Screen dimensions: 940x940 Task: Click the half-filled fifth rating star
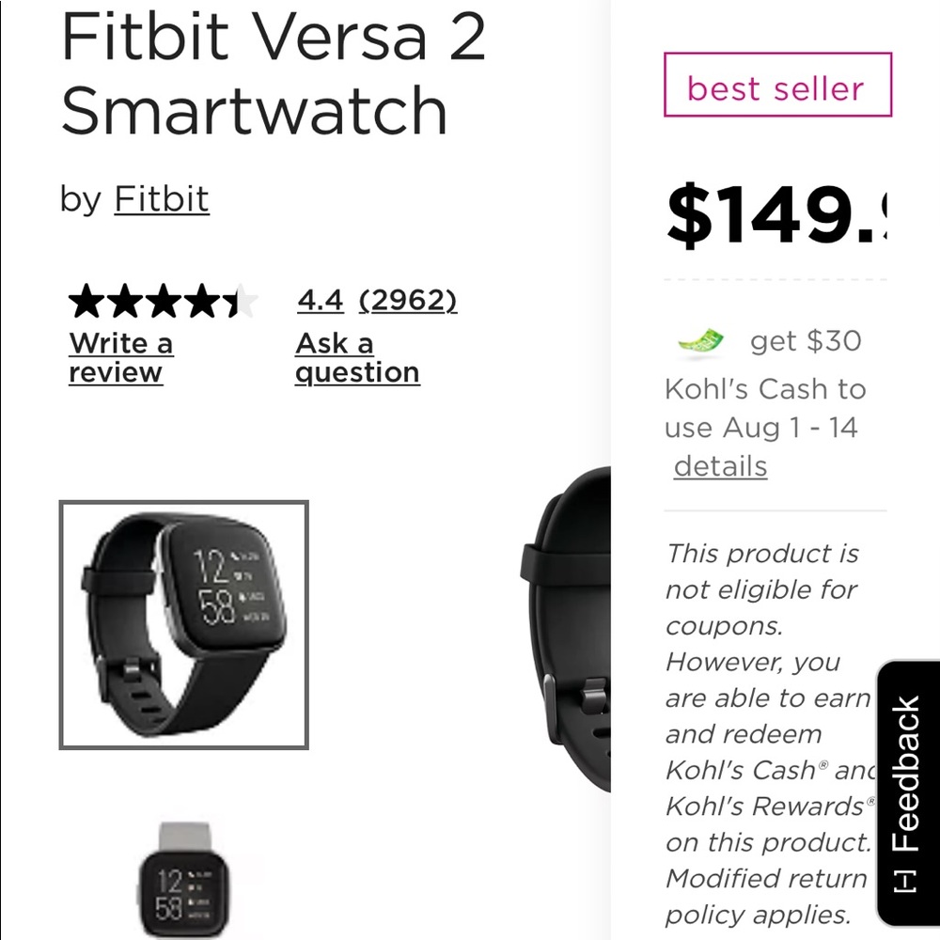tap(243, 301)
